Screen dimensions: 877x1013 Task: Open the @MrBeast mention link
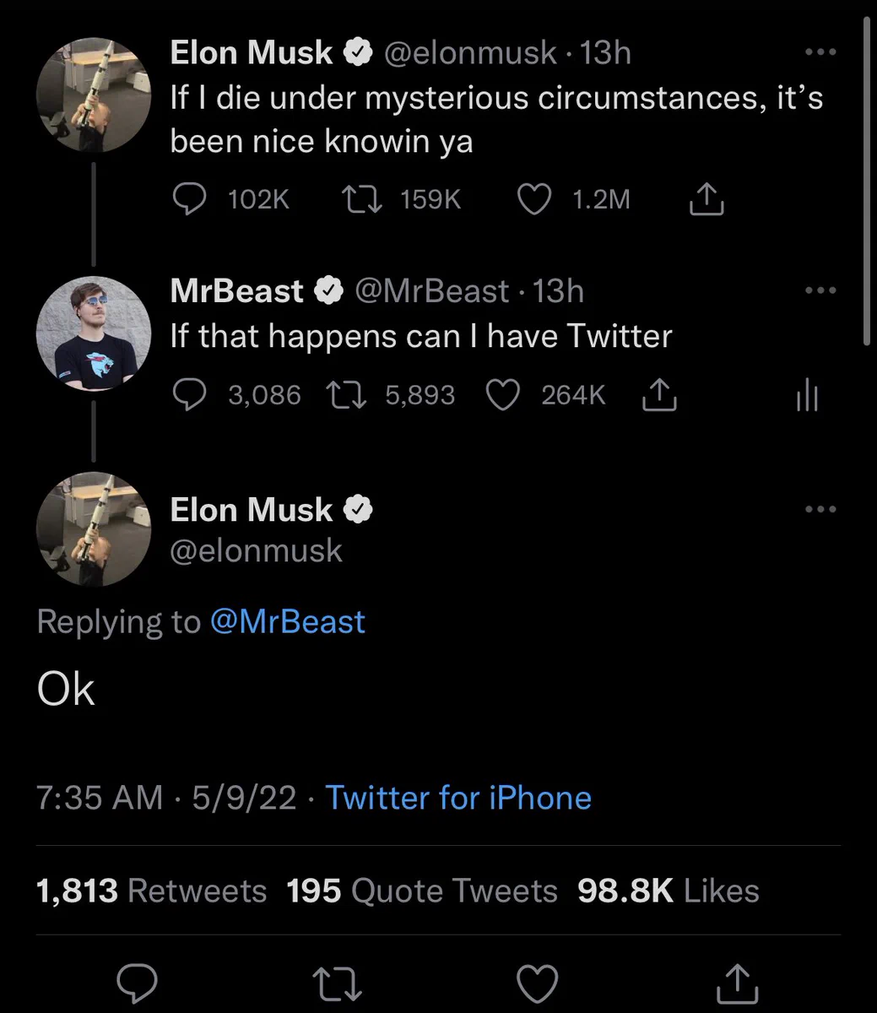(287, 622)
